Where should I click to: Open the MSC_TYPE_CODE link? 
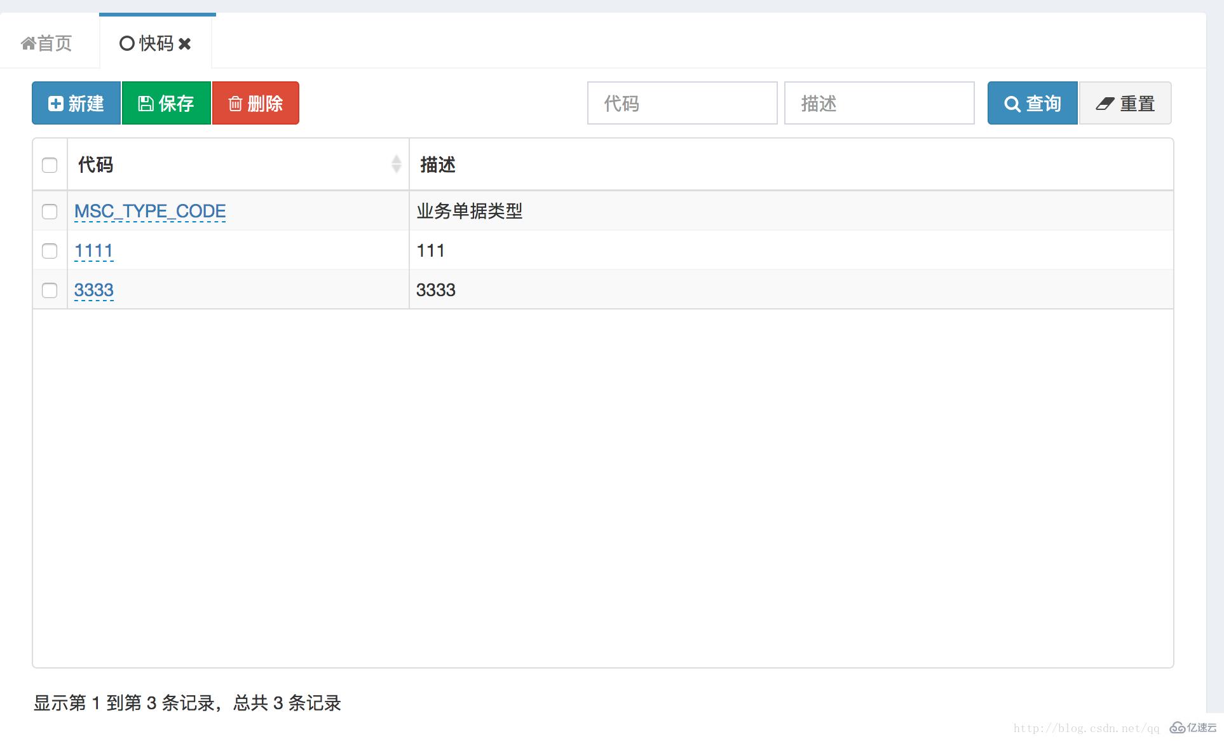tap(150, 211)
